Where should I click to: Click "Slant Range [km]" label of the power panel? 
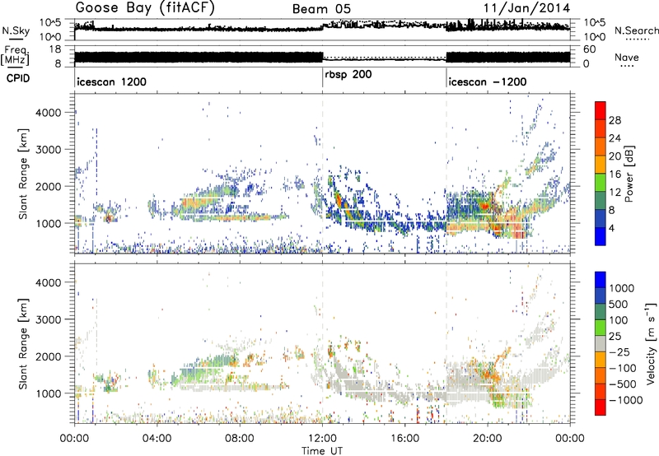coord(23,174)
